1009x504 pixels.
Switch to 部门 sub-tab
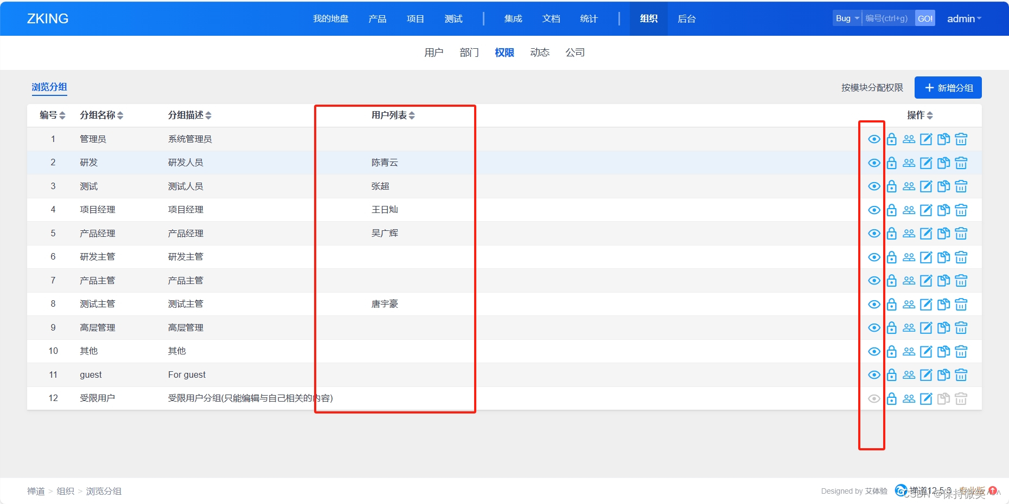click(x=469, y=53)
